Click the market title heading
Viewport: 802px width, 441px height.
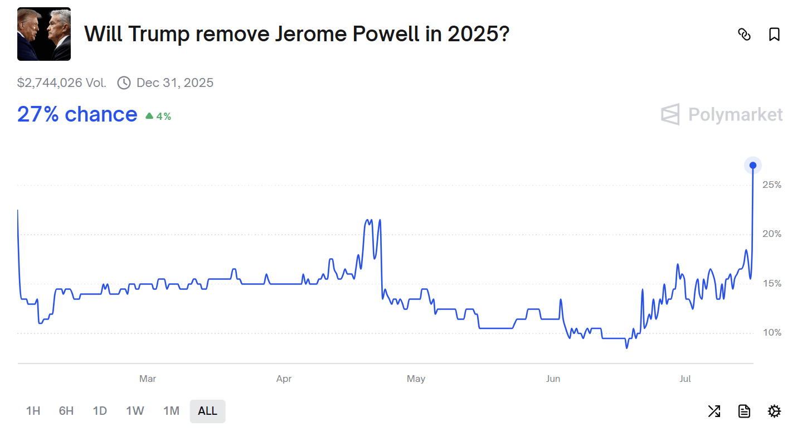pos(297,35)
